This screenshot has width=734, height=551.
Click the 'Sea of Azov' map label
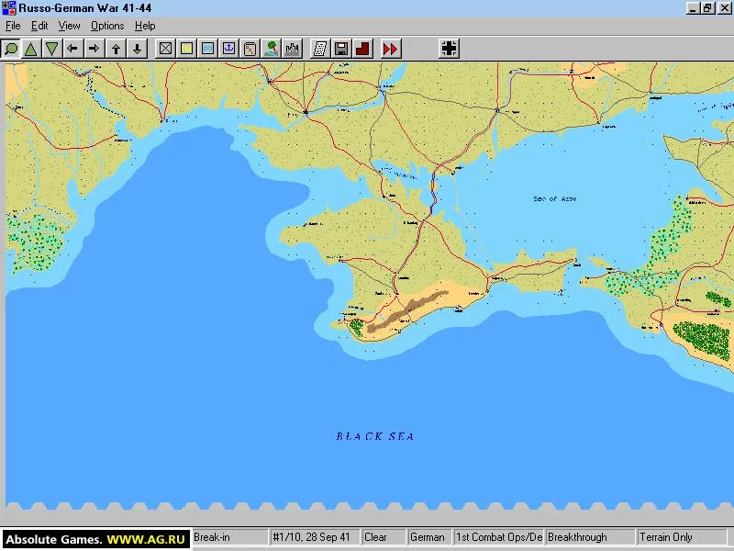click(x=555, y=198)
